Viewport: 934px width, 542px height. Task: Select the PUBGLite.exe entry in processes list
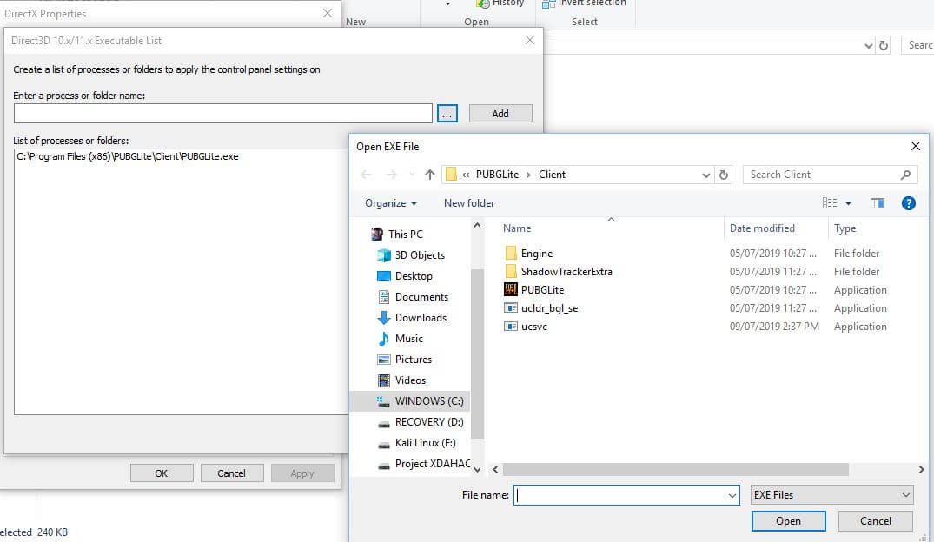[x=128, y=156]
